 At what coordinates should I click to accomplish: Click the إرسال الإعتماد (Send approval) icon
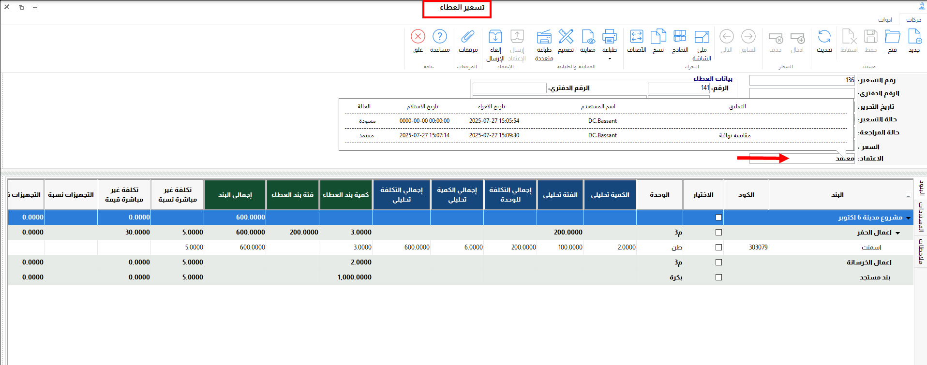(x=517, y=36)
